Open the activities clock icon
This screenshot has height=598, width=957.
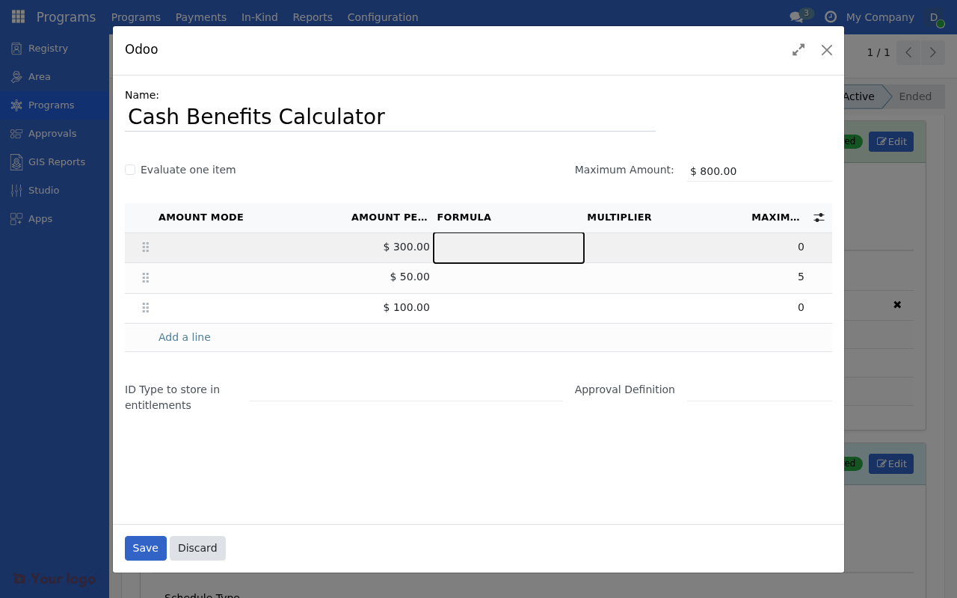tap(830, 16)
